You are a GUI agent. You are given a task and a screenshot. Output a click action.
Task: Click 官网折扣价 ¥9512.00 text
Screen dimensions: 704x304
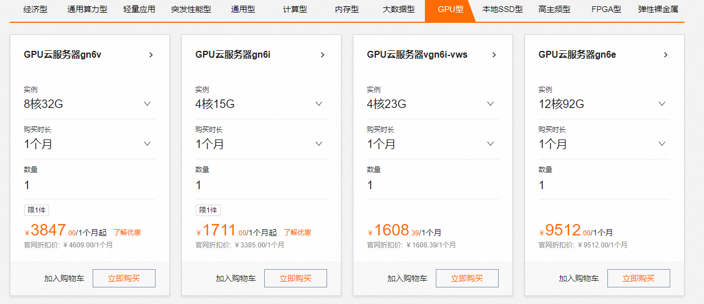(583, 245)
